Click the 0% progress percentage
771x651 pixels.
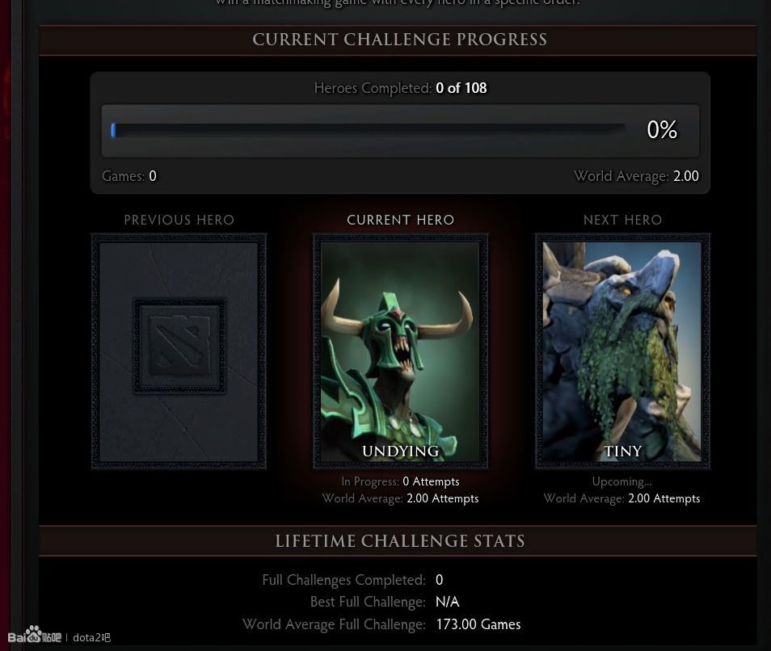[662, 130]
